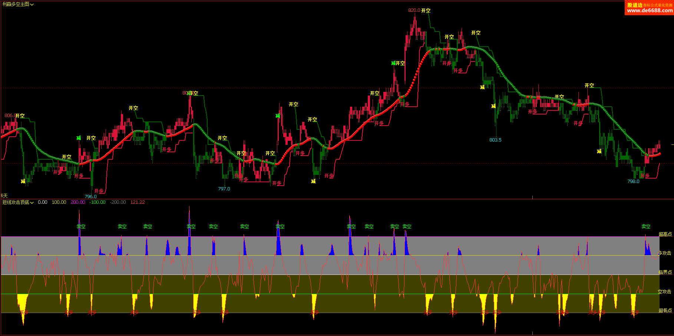The width and height of the screenshot is (674, 336).
Task: Click the 超低点 level label
Action: pos(665,310)
